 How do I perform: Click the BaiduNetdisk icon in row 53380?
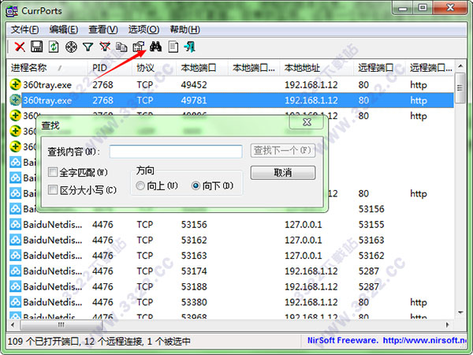(x=15, y=302)
